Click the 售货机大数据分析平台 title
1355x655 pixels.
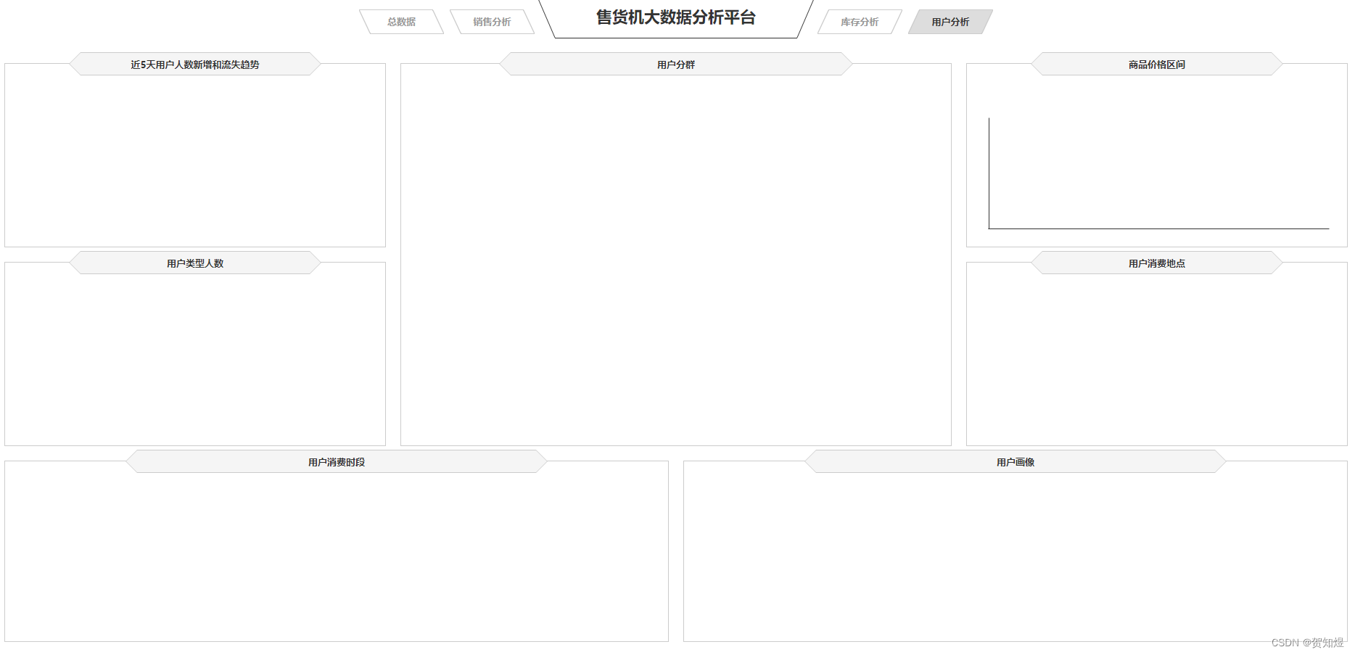coord(676,17)
